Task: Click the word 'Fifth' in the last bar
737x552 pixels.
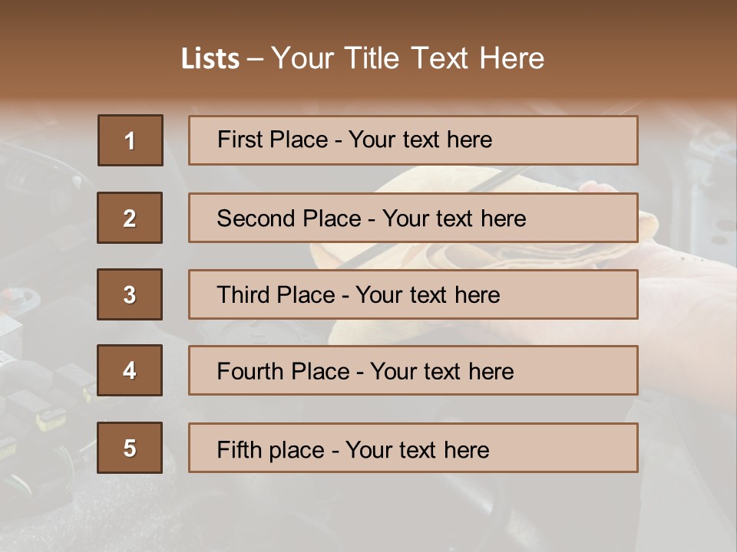Action: 240,449
